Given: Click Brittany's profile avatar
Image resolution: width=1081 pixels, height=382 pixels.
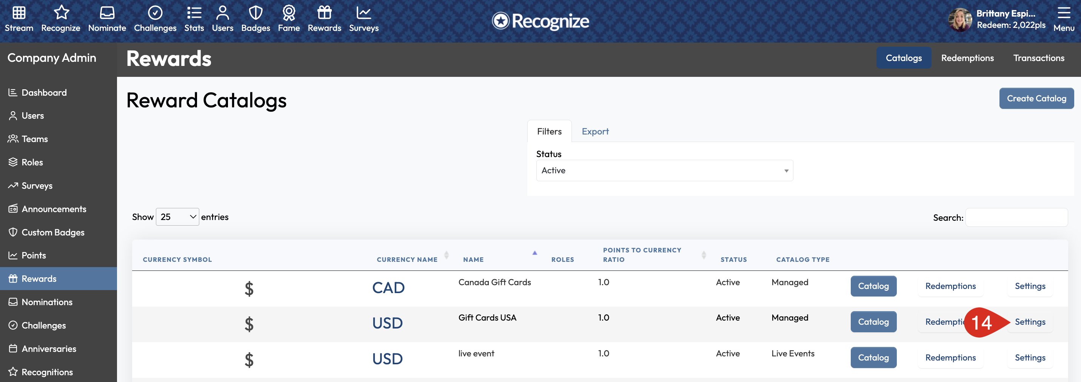Looking at the screenshot, I should (x=960, y=20).
